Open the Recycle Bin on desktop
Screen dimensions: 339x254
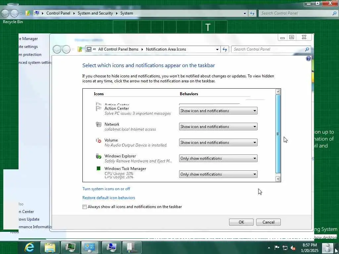pyautogui.click(x=13, y=21)
